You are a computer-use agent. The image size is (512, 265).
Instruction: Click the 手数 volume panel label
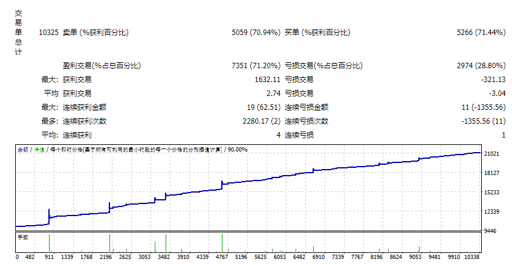click(23, 237)
